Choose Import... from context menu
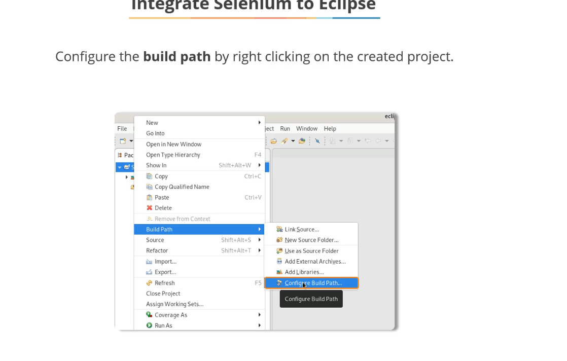Image resolution: width=567 pixels, height=361 pixels. 199,262
